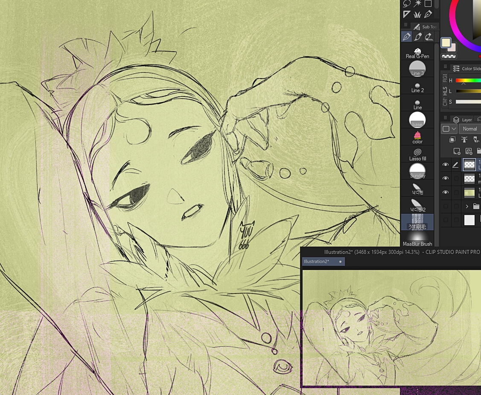481x395 pixels.
Task: Select the pink 'color' brush sub tool
Action: click(x=417, y=137)
